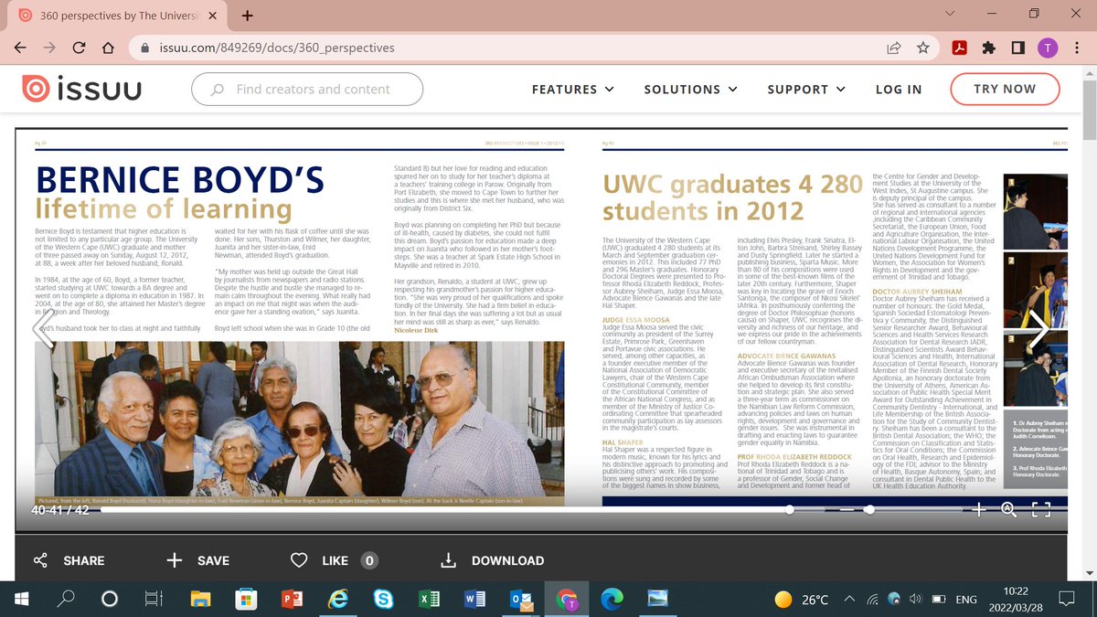Click the 40-41 / 42 page indicator

coord(59,510)
